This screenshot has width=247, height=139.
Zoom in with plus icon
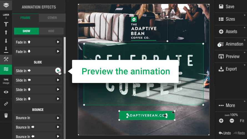click(221, 121)
